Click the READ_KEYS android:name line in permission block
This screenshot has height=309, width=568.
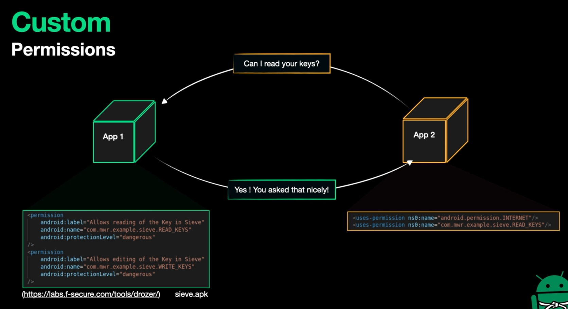[x=116, y=230]
